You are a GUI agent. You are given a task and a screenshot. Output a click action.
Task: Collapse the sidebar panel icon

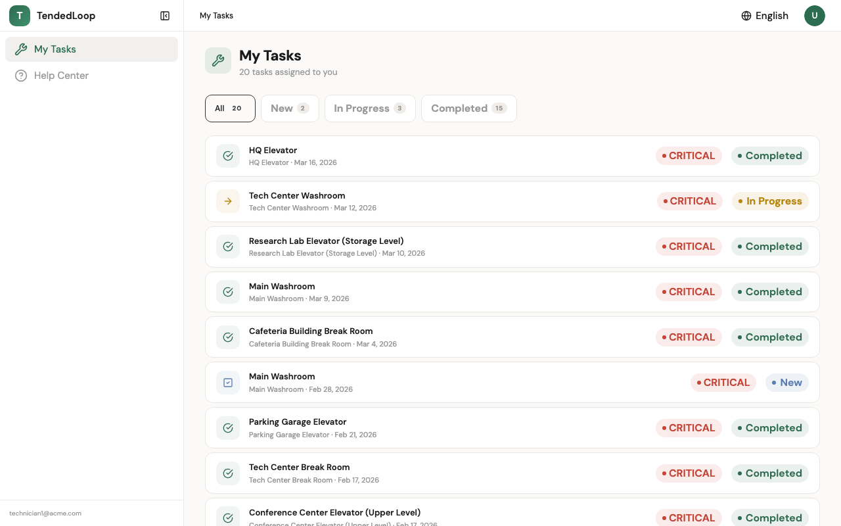pyautogui.click(x=165, y=16)
